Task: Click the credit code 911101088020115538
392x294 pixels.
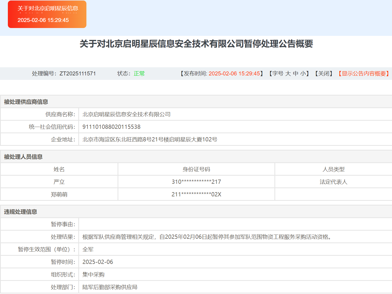Action: 111,127
